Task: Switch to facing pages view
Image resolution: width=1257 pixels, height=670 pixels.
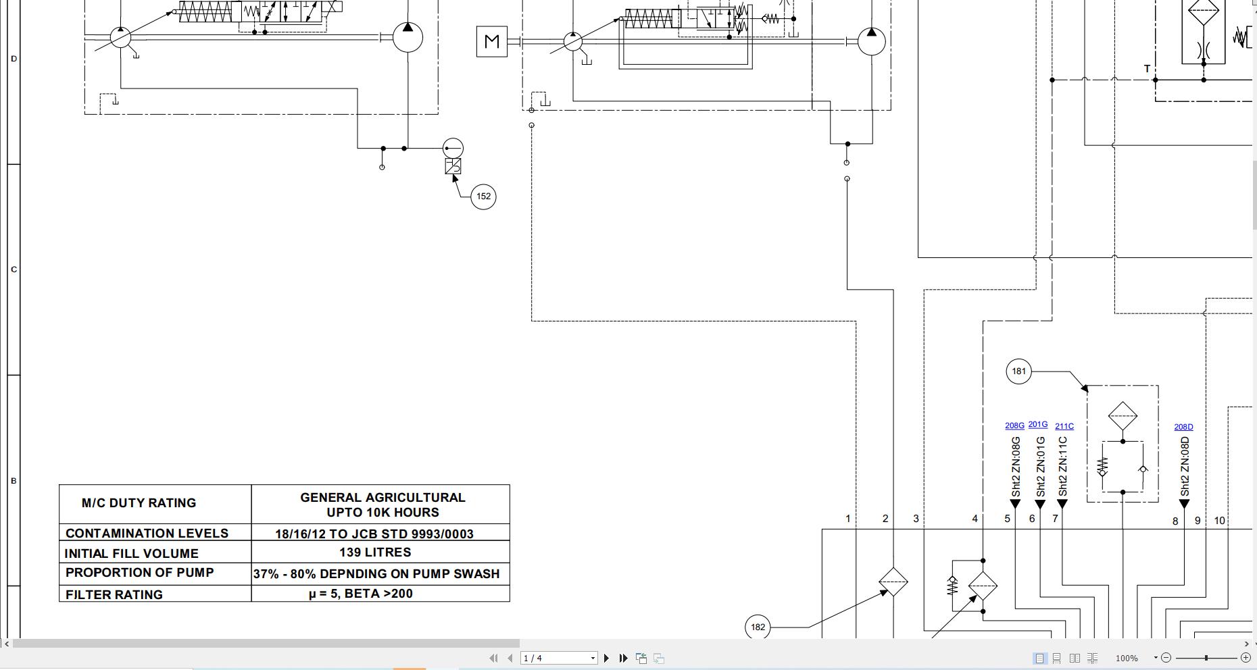Action: coord(1075,658)
